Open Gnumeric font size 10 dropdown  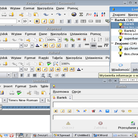click(x=30, y=21)
